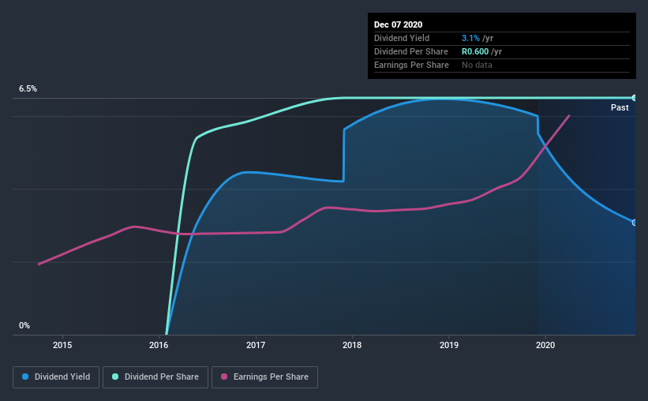The height and width of the screenshot is (401, 648).
Task: Click the 2019 year axis label
Action: click(x=449, y=345)
